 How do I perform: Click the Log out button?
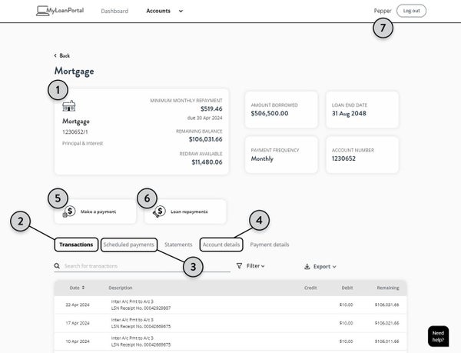[x=411, y=11]
